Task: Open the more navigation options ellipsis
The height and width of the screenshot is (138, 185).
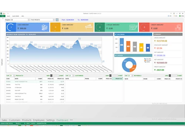Action: point(71,120)
